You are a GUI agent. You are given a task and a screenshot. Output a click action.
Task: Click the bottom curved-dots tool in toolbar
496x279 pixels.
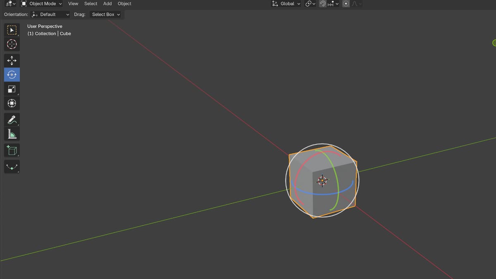pos(12,167)
